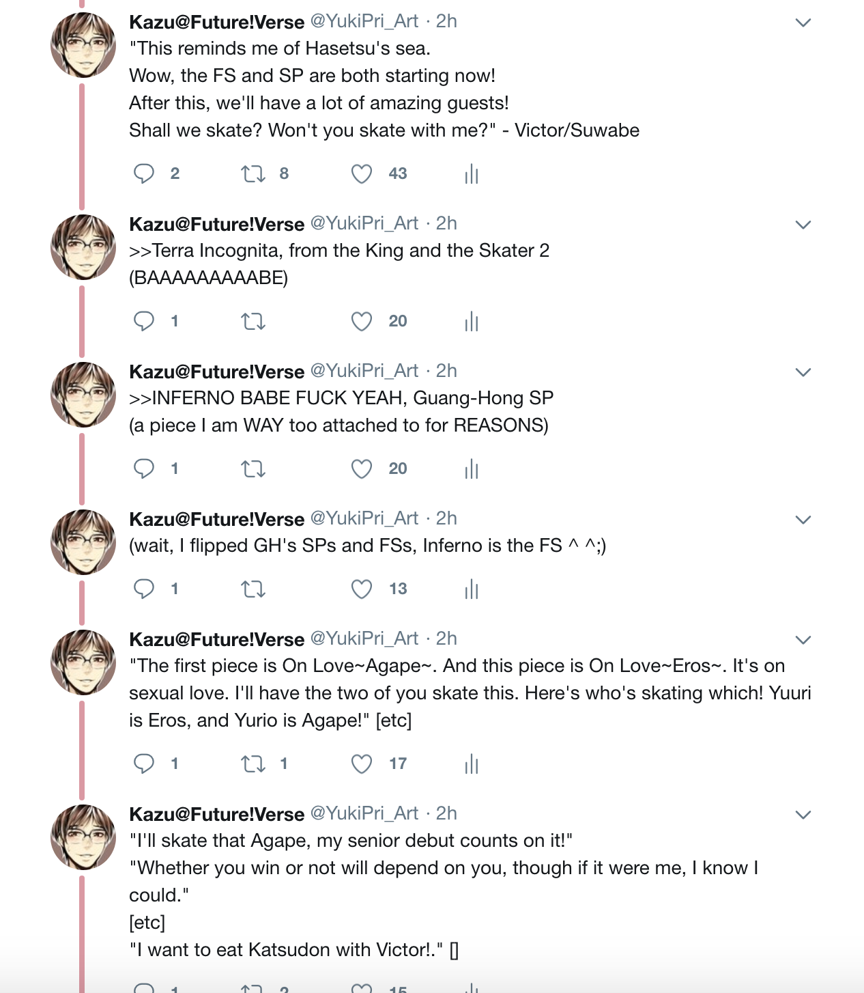Image resolution: width=864 pixels, height=993 pixels.
Task: Expand options menu for Hasetsu's sea tweet
Action: (803, 23)
